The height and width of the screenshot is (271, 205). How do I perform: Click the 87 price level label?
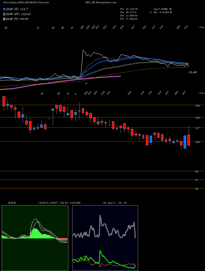(x=196, y=180)
